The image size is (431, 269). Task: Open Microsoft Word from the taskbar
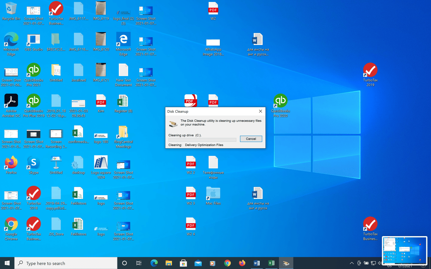point(257,263)
